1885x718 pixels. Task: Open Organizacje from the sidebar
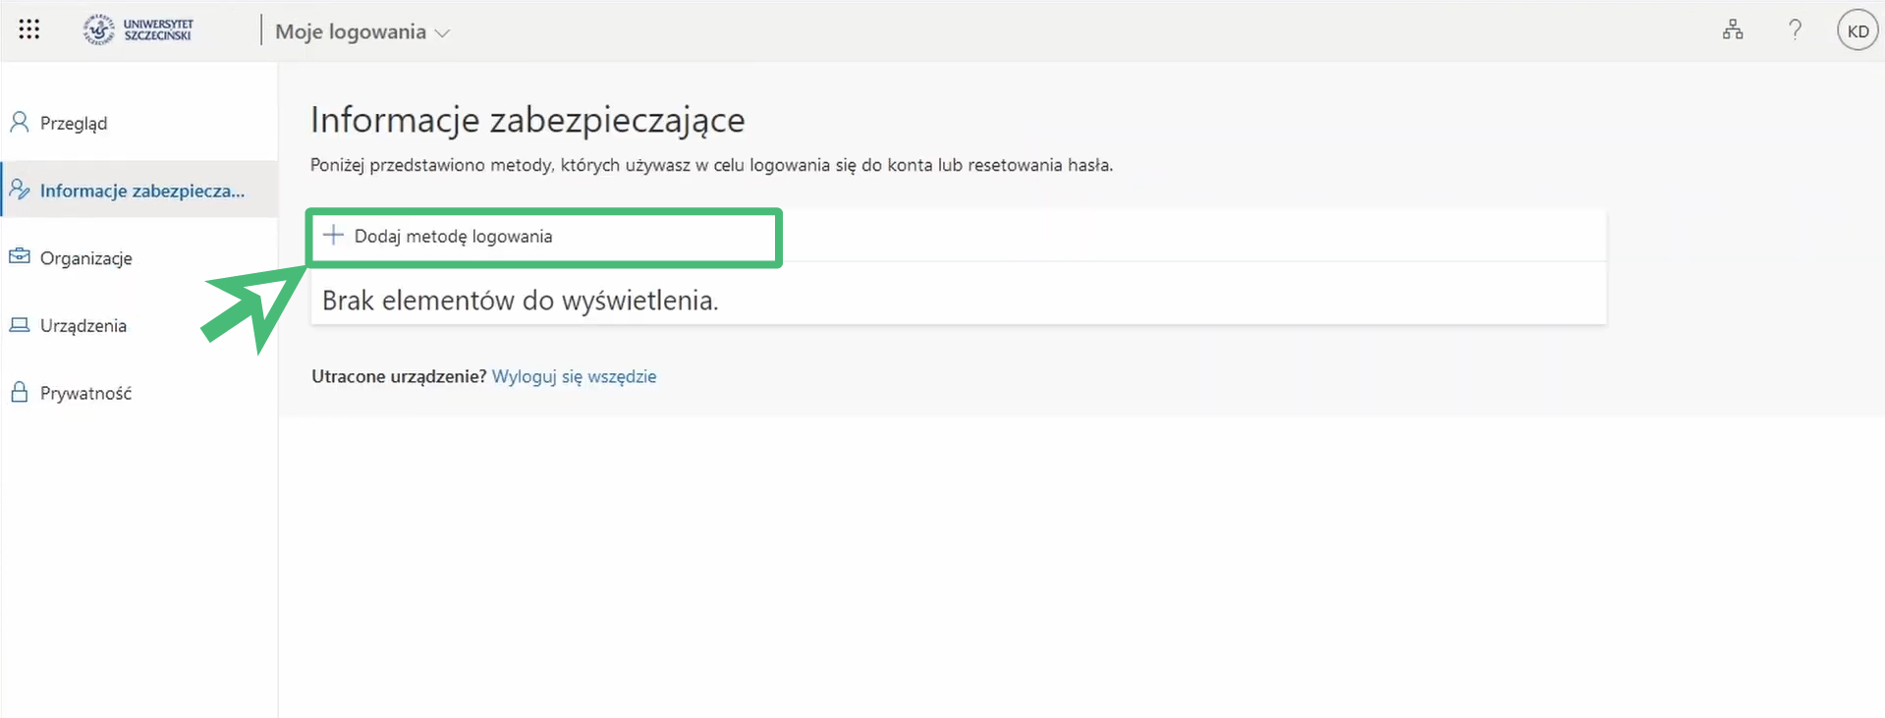(86, 258)
